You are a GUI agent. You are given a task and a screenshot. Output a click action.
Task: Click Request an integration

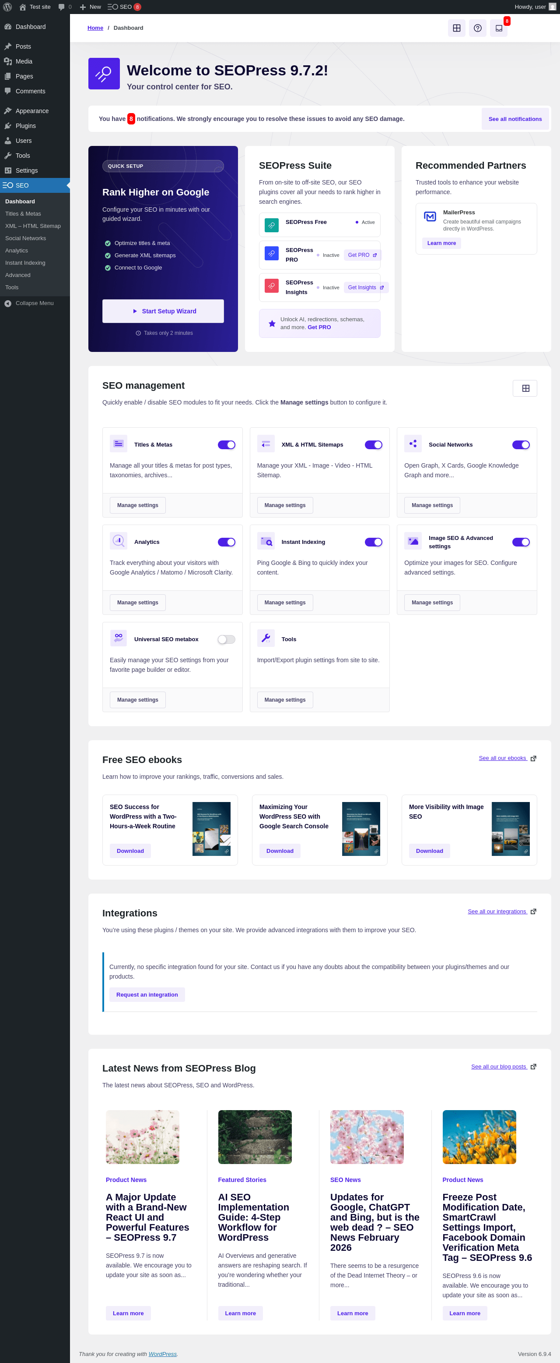(x=147, y=995)
